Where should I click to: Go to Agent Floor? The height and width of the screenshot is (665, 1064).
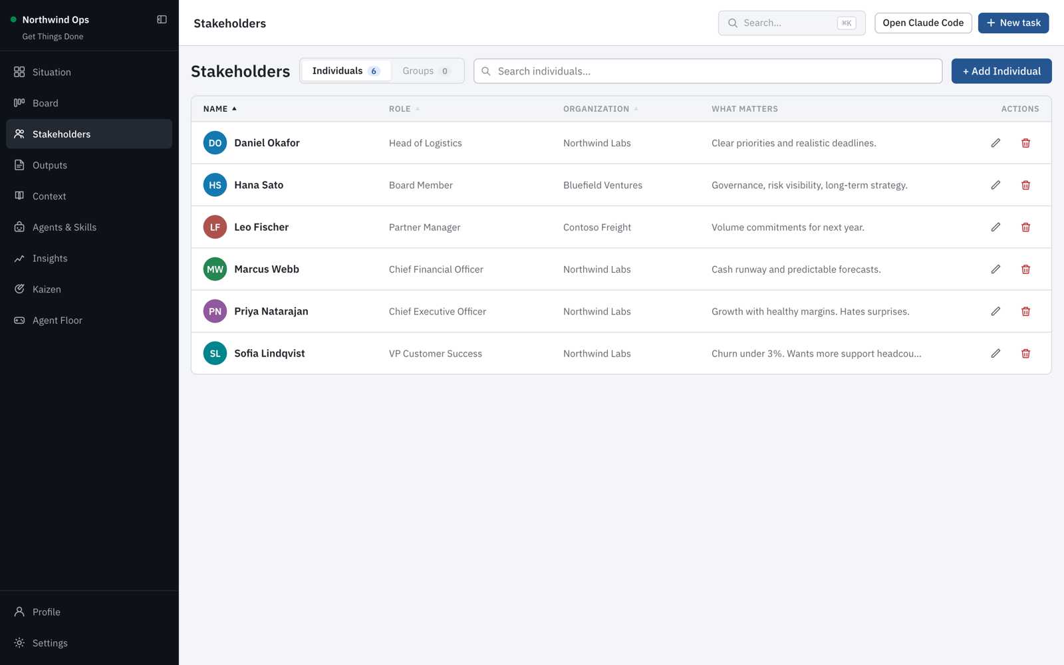click(89, 321)
